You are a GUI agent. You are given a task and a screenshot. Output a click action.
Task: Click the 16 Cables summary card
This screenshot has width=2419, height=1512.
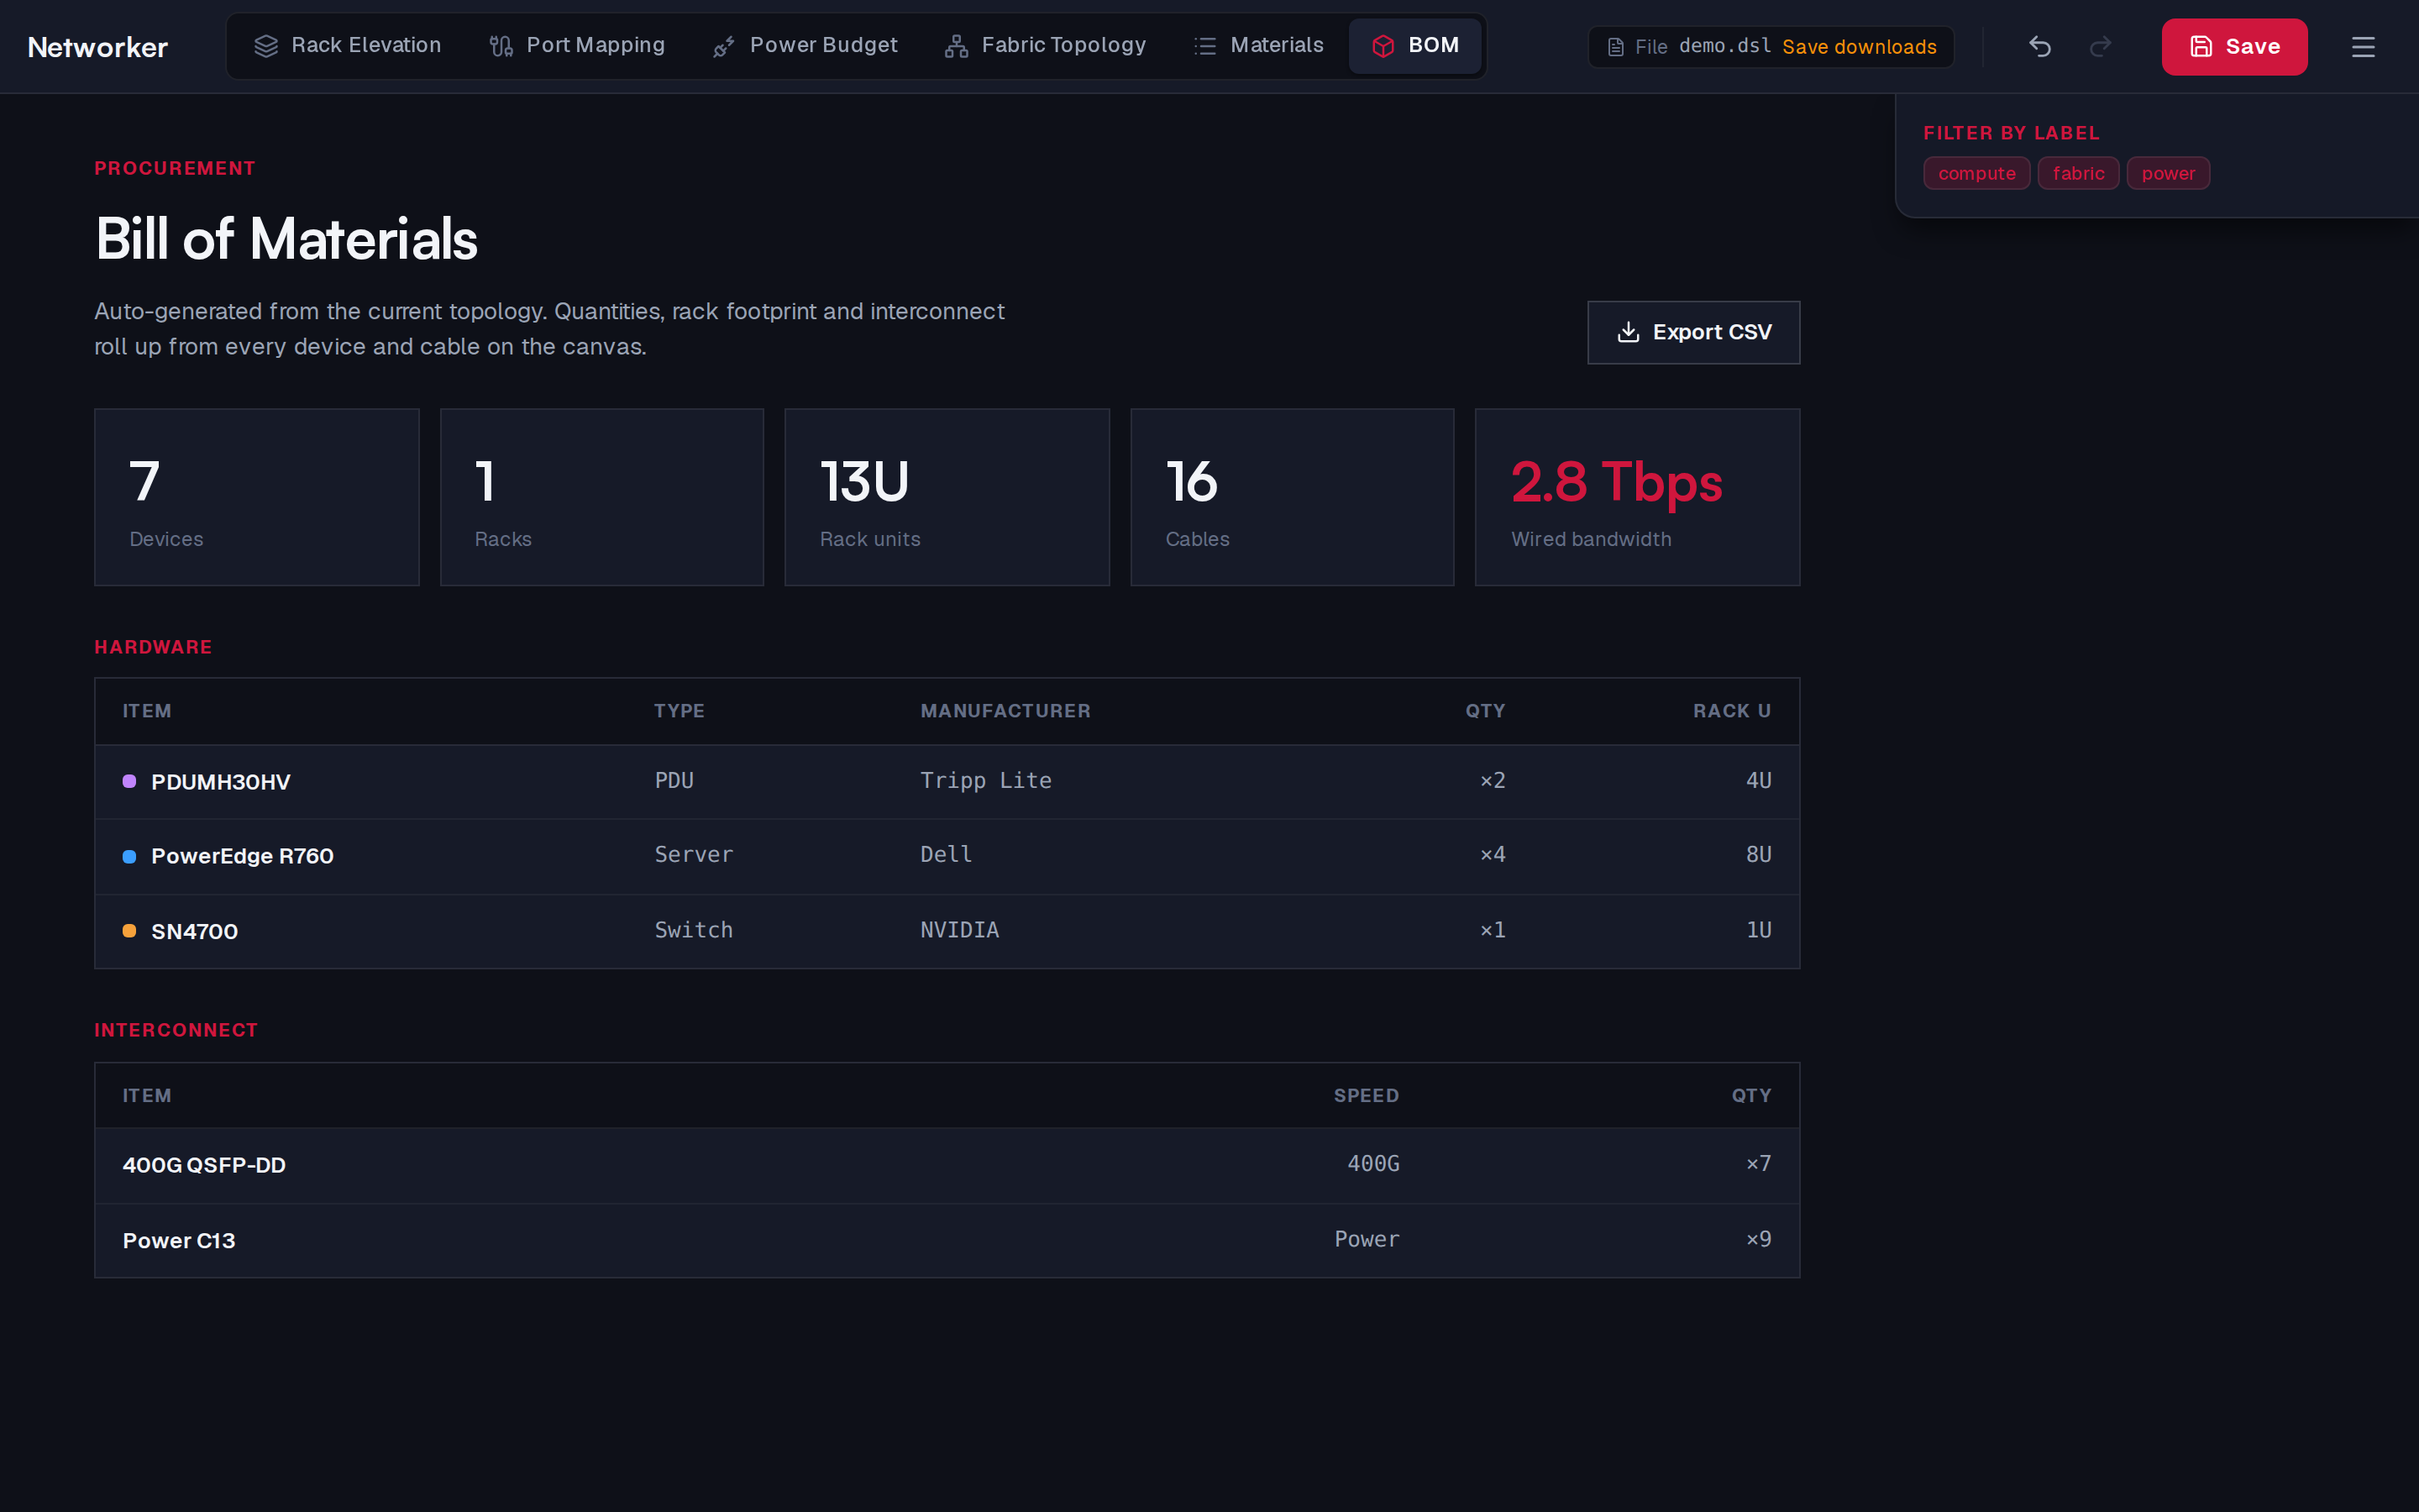(1293, 497)
